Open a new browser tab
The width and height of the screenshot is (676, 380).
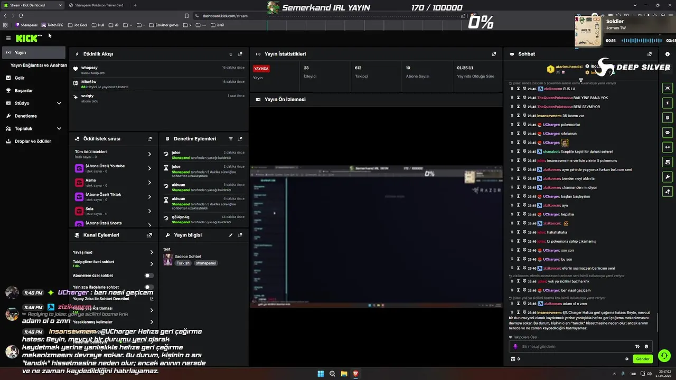click(x=135, y=5)
